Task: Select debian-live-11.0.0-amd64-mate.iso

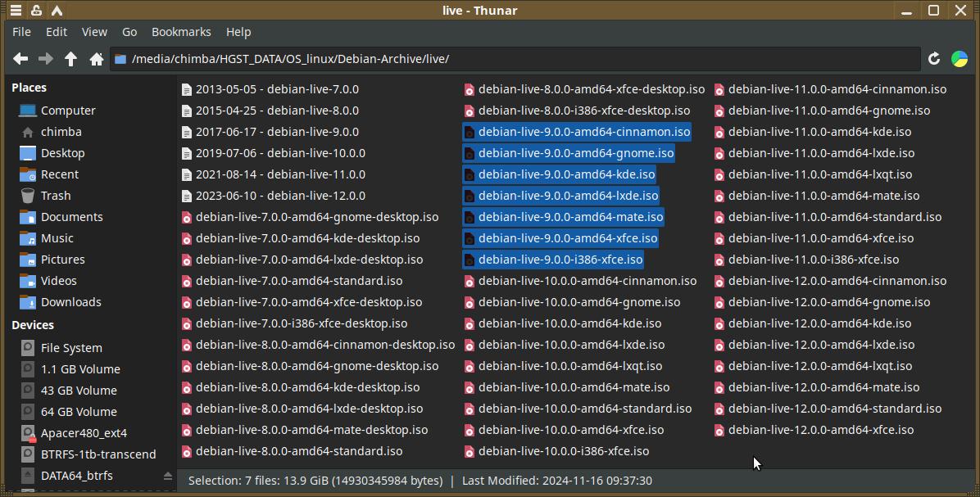Action: click(x=817, y=196)
